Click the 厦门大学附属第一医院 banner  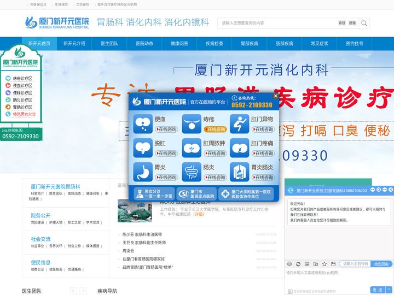[x=246, y=194]
